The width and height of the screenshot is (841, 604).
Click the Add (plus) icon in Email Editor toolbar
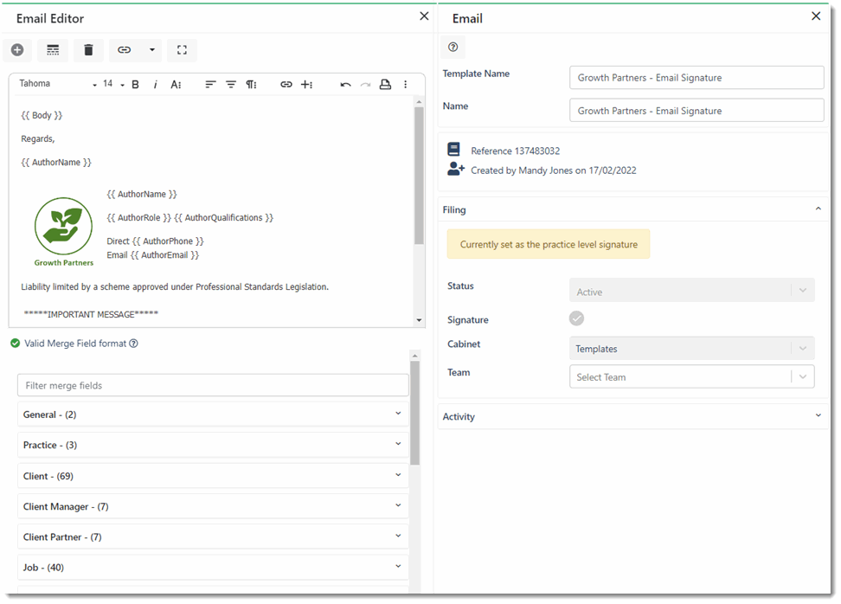(16, 50)
